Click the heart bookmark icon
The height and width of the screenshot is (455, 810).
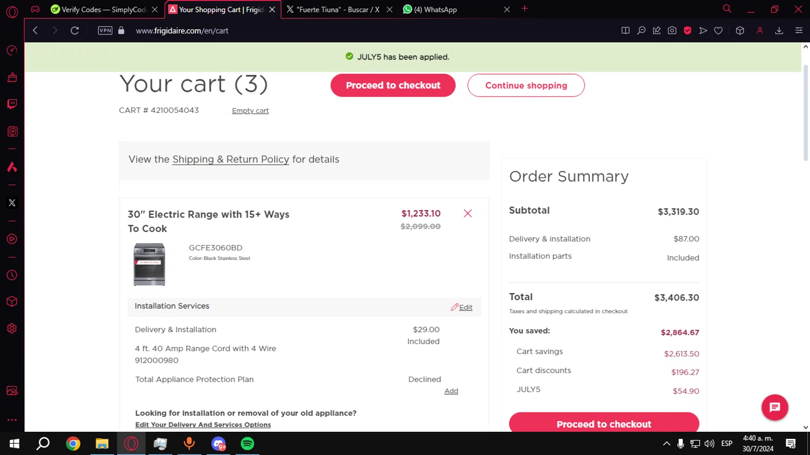718,31
